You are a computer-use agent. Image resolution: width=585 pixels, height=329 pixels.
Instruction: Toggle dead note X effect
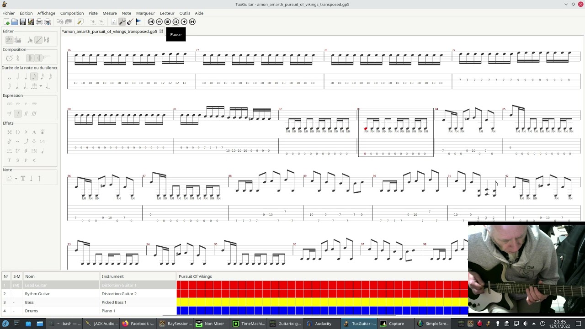[9, 132]
